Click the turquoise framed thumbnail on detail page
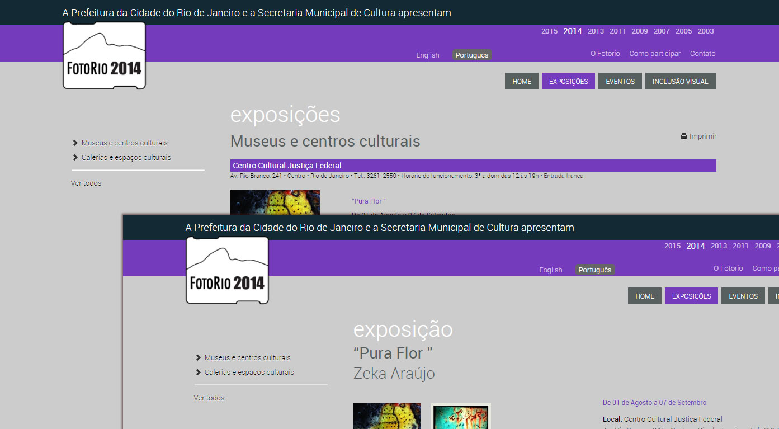Viewport: 779px width, 429px height. (461, 416)
